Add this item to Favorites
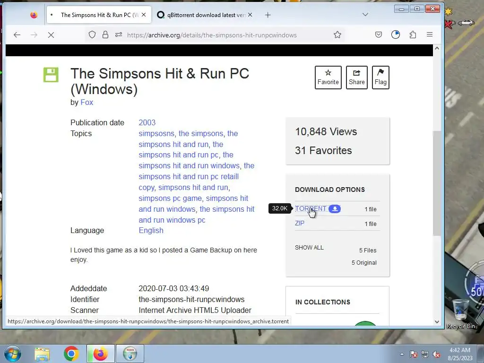This screenshot has width=484, height=363. 328,78
